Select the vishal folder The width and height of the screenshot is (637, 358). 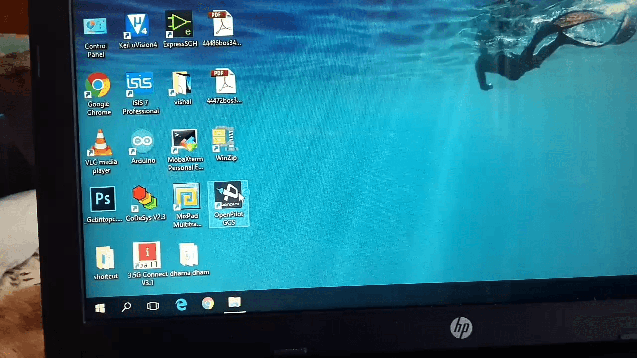click(x=182, y=84)
